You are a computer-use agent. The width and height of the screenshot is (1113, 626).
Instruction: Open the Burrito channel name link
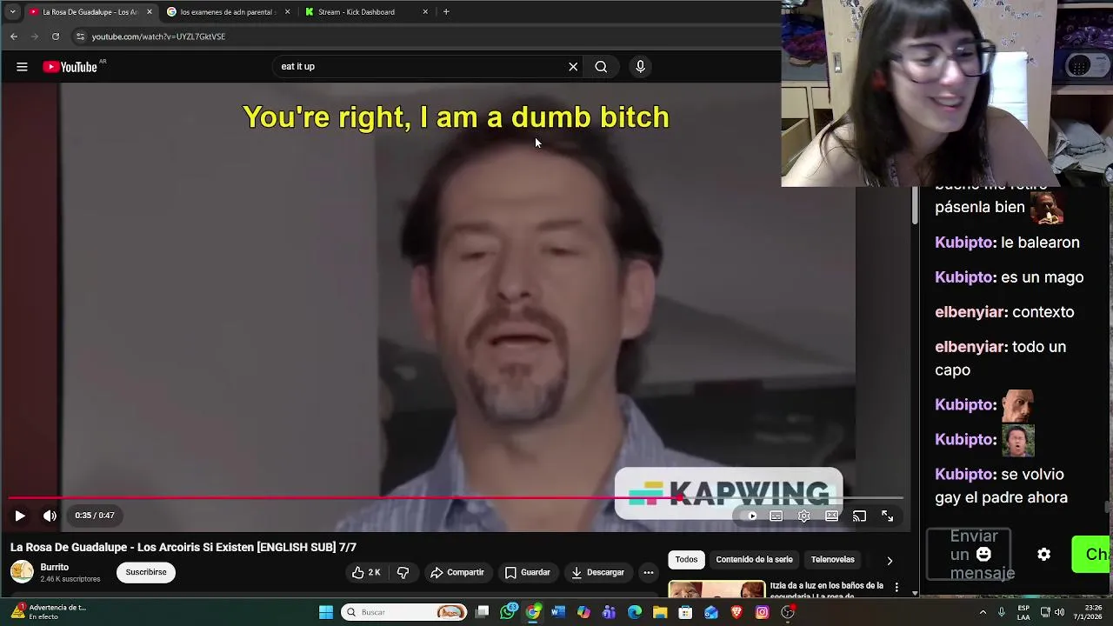54,567
